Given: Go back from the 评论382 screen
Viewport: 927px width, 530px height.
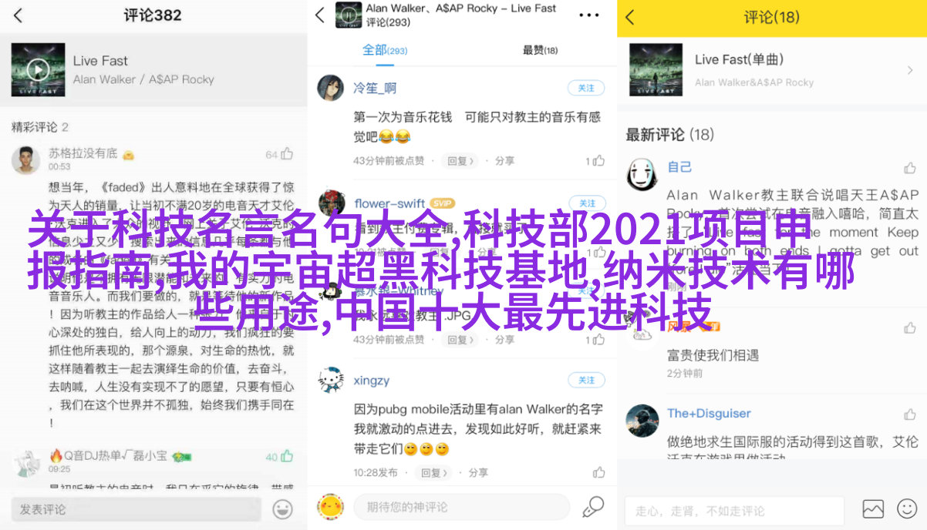Looking at the screenshot, I should click(x=18, y=15).
